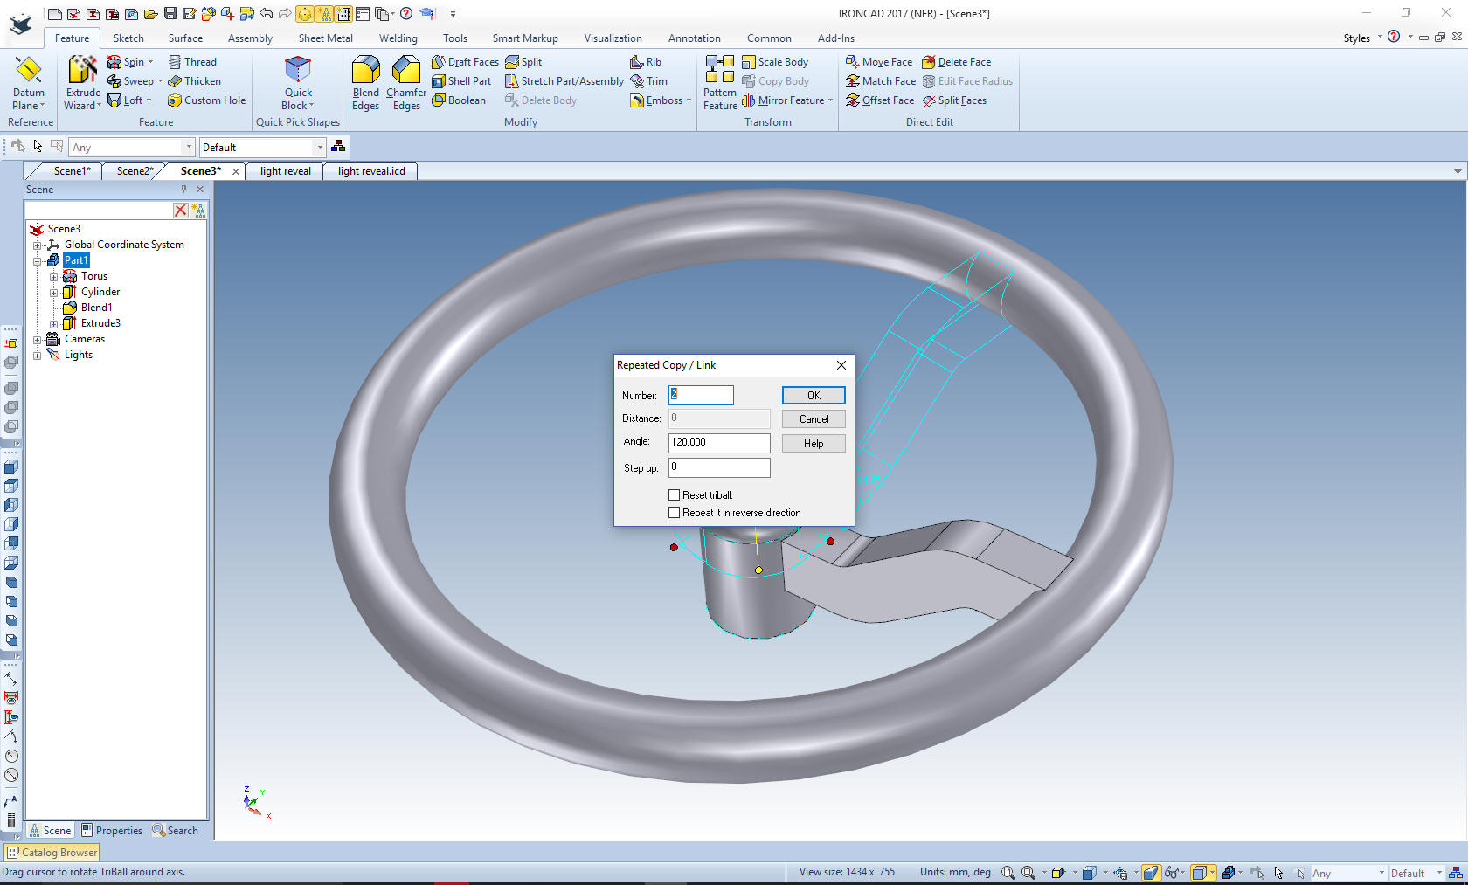Screen dimensions: 1468x885
Task: Open the Any selection filter dropdown
Action: coord(188,148)
